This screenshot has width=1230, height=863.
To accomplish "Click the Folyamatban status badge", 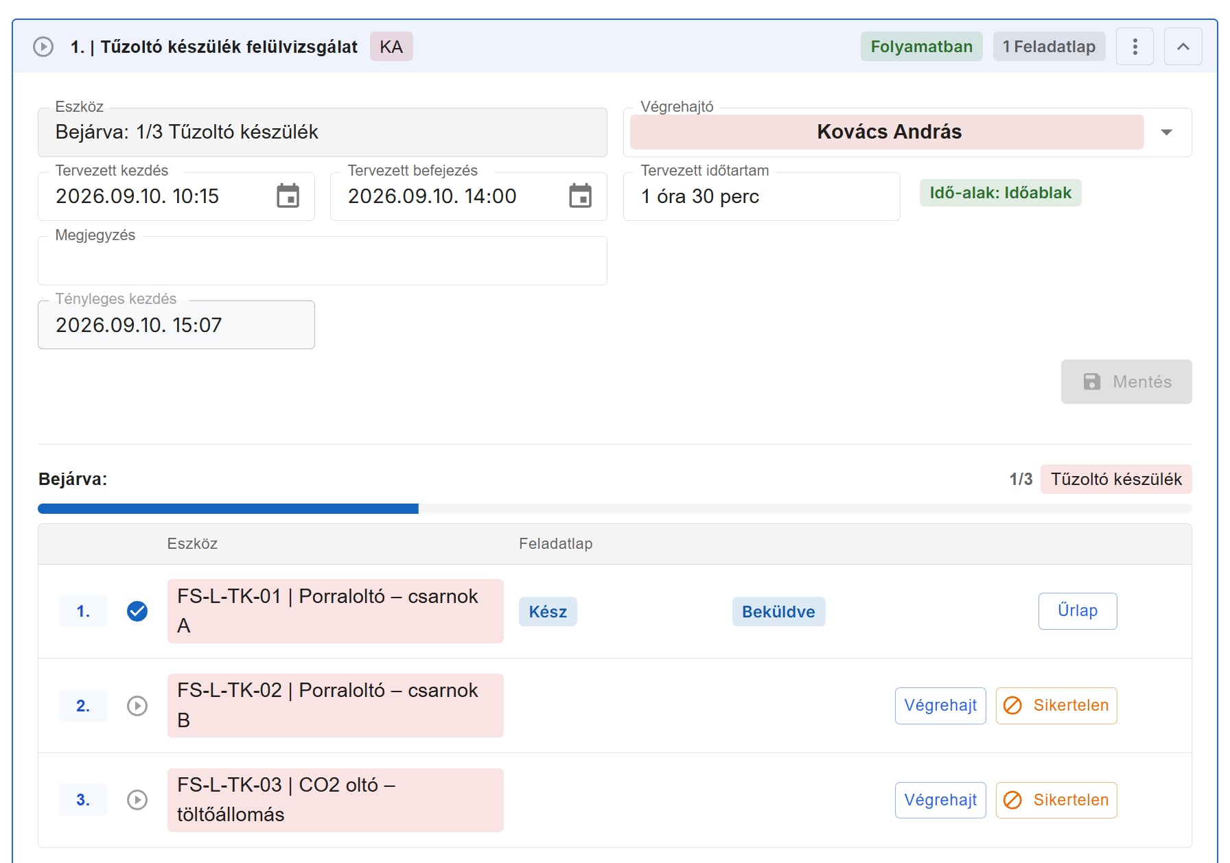I will (x=921, y=47).
